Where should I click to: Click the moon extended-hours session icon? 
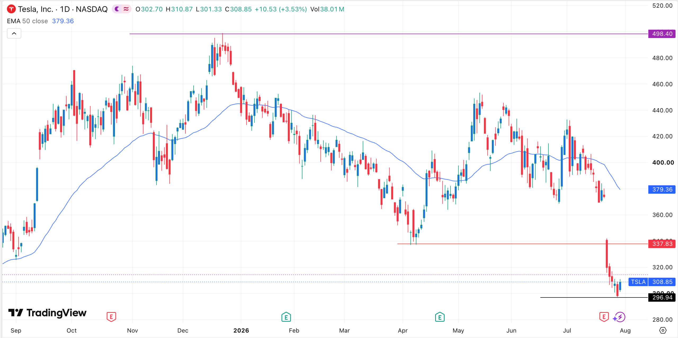coord(117,9)
